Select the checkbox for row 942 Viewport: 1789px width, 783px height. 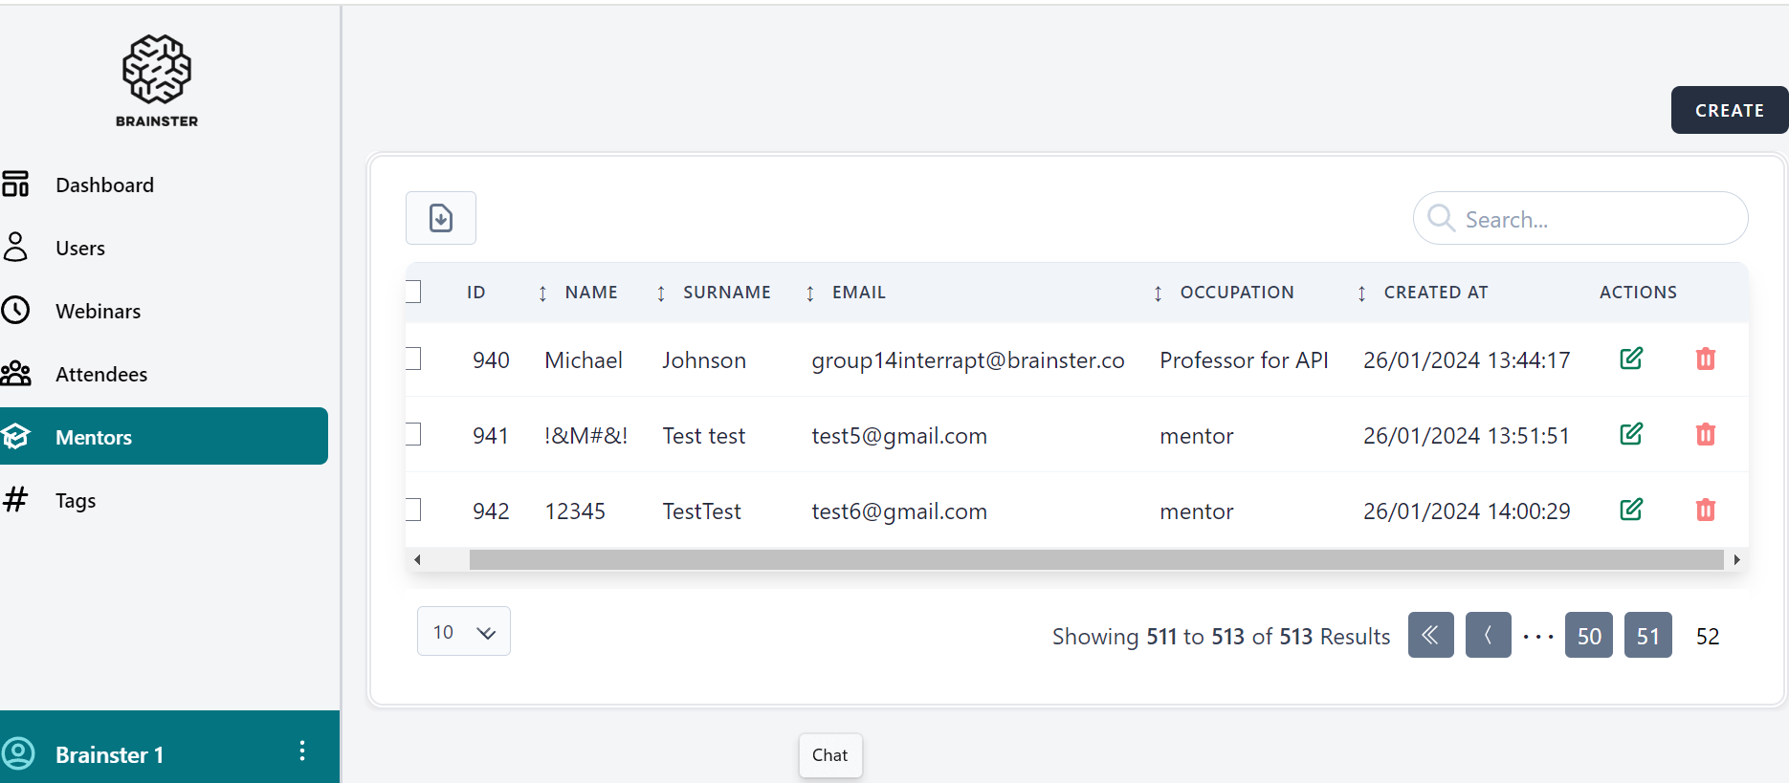tap(413, 510)
